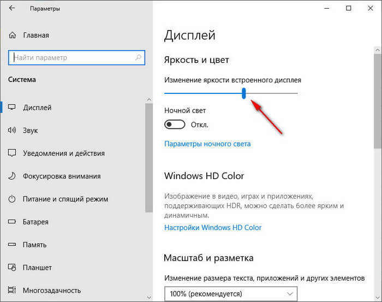
Task: Open the Настройки Windows HD Color link
Action: (213, 228)
